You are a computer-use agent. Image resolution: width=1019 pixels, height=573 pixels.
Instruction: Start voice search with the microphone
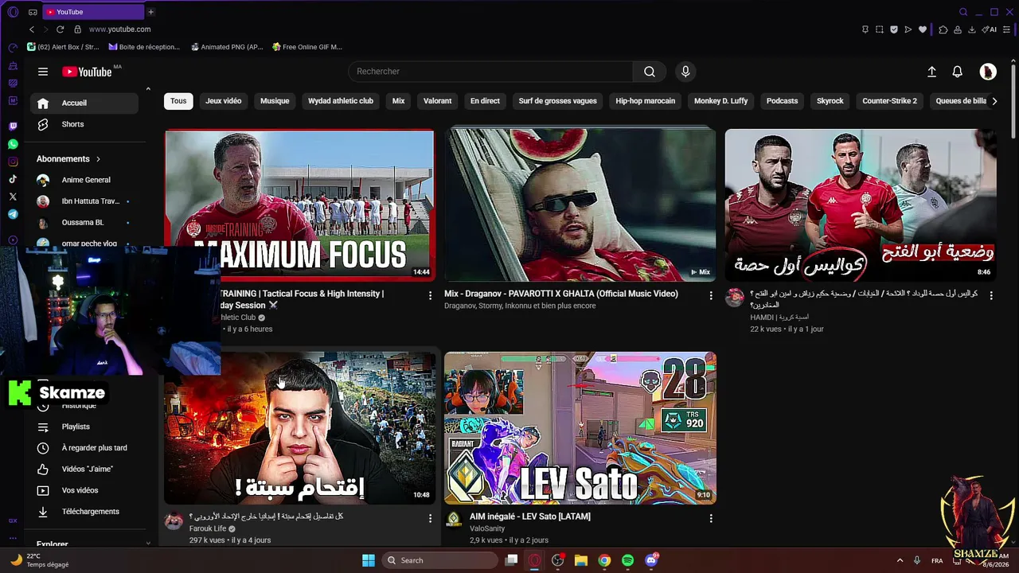point(685,72)
